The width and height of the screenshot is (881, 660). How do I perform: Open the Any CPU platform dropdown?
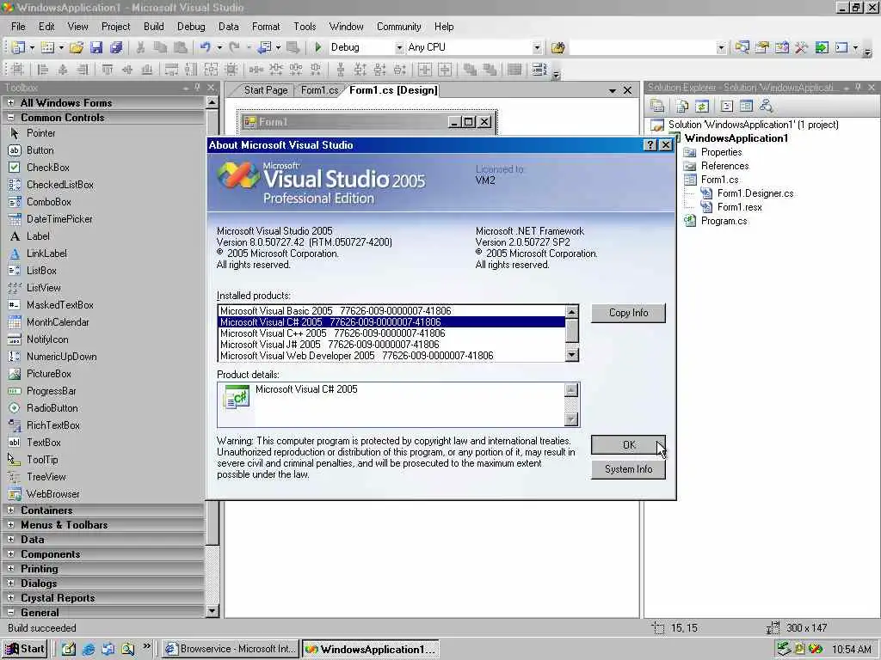[x=537, y=48]
